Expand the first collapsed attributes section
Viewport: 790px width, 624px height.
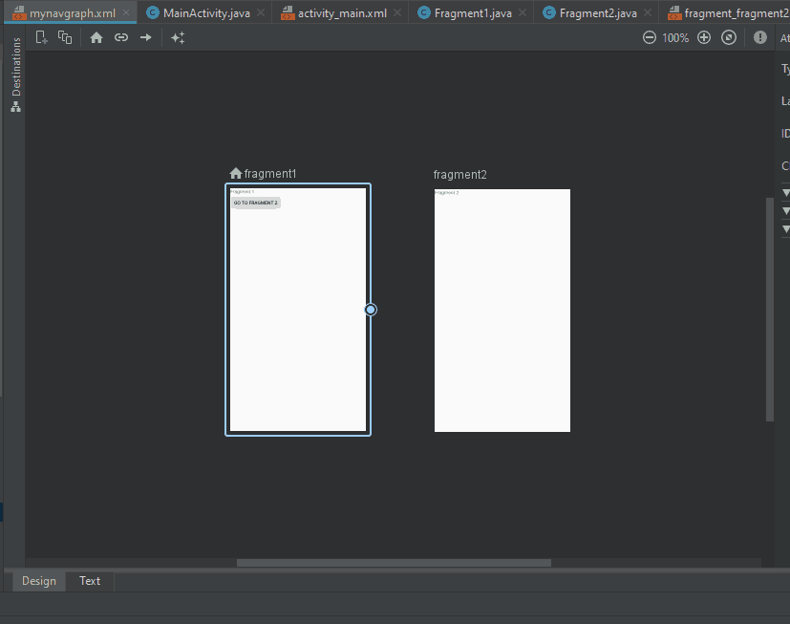785,191
